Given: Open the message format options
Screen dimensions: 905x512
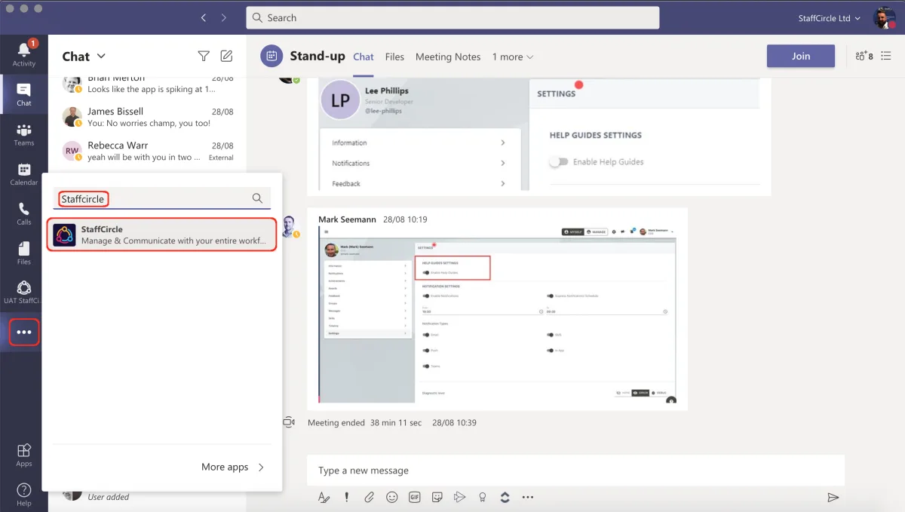Looking at the screenshot, I should pyautogui.click(x=324, y=497).
